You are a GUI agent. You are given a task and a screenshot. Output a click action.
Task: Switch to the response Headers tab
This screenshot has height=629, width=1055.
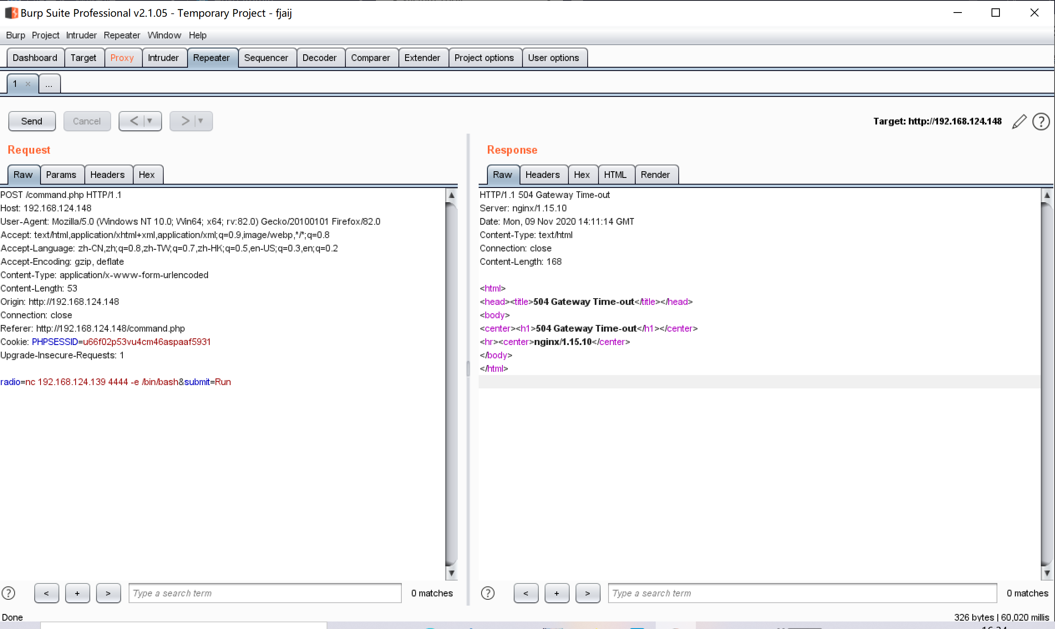543,175
